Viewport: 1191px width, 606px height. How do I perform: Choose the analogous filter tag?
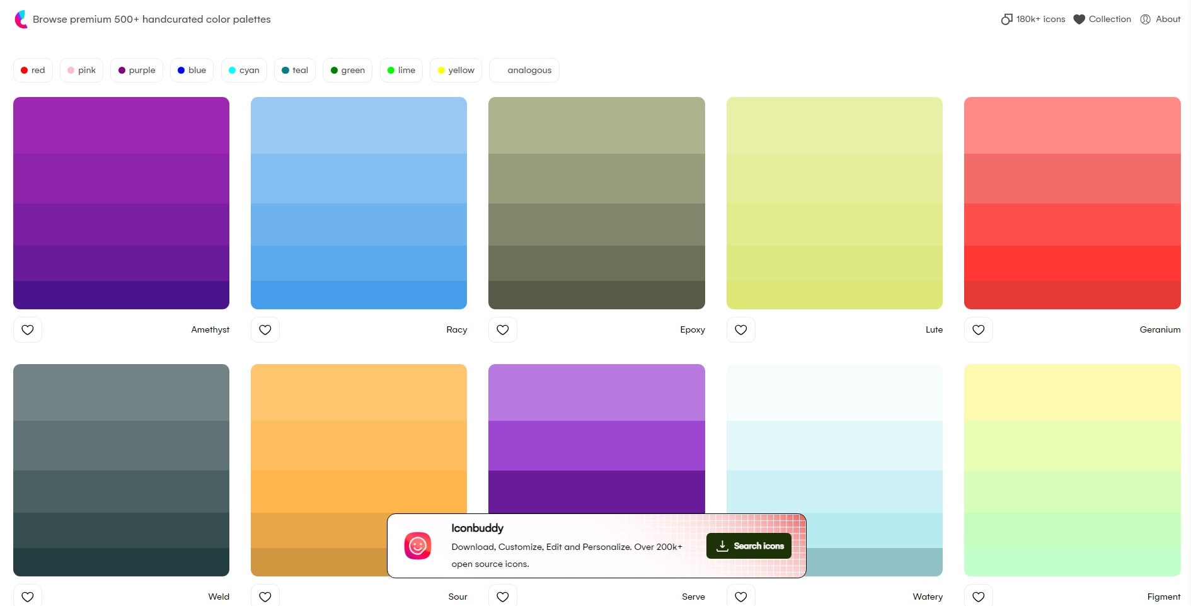524,70
